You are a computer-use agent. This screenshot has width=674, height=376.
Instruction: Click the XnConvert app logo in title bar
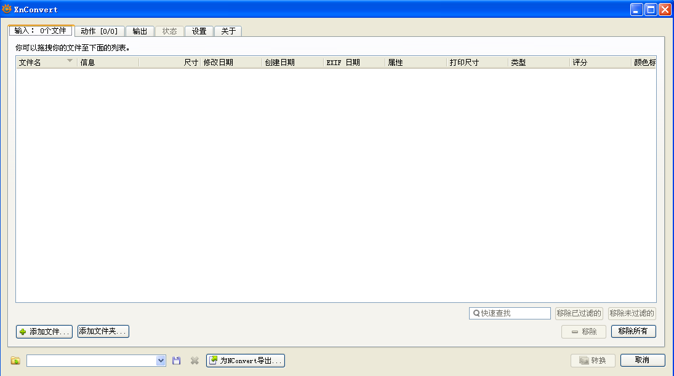coord(6,9)
